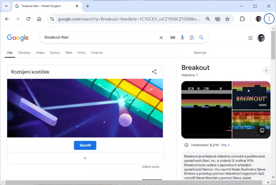Viewport: 276px width, 185px height.
Task: Open the Hry rating source link
Action: tap(225, 145)
